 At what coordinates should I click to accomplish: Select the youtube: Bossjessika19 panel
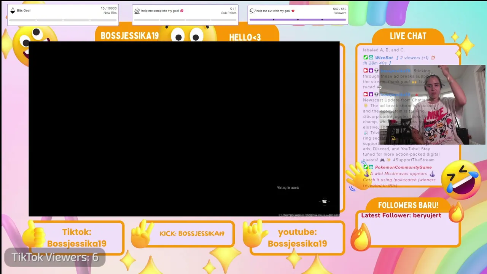pos(297,237)
